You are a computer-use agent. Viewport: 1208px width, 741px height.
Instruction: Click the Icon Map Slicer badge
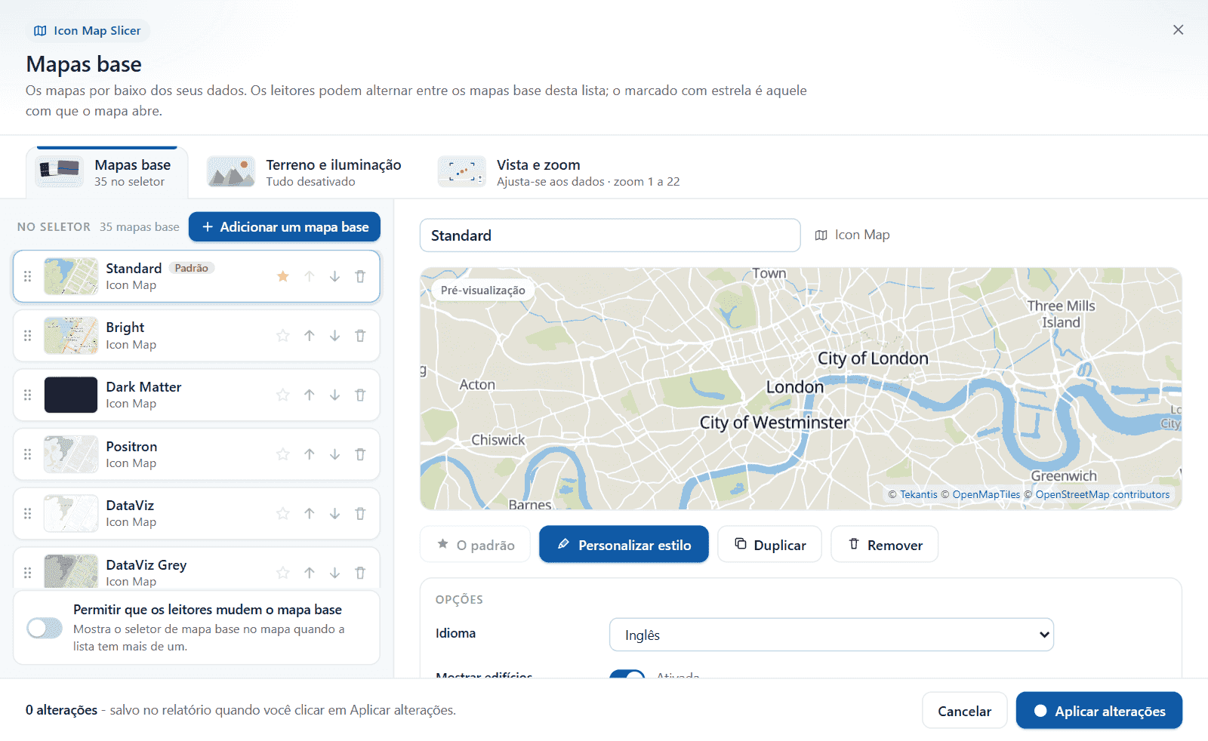pyautogui.click(x=88, y=31)
